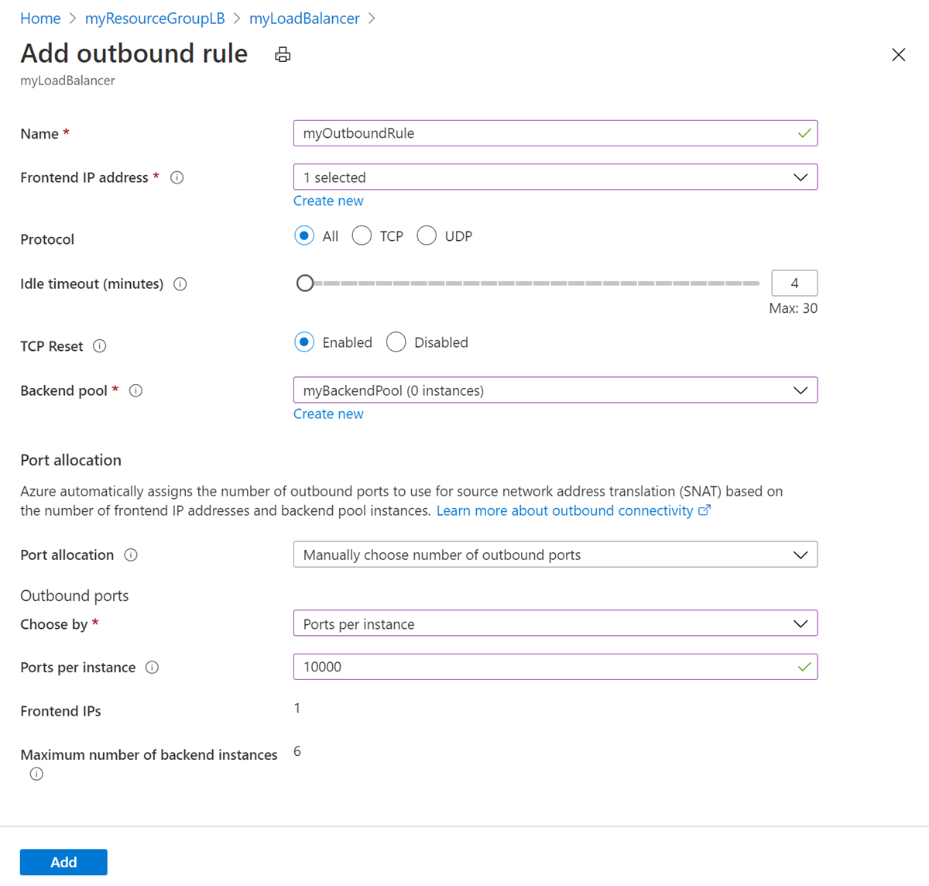929x886 pixels.
Task: Click the Idle timeout info icon
Action: (180, 284)
